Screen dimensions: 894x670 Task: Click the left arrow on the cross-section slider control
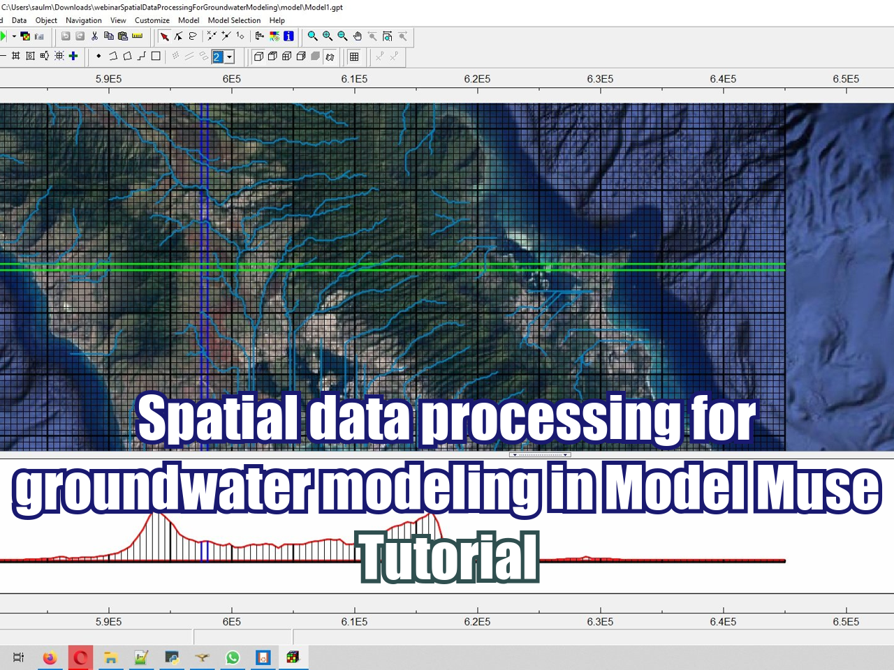point(515,454)
